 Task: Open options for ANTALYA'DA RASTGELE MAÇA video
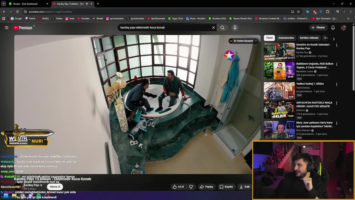click(x=337, y=103)
